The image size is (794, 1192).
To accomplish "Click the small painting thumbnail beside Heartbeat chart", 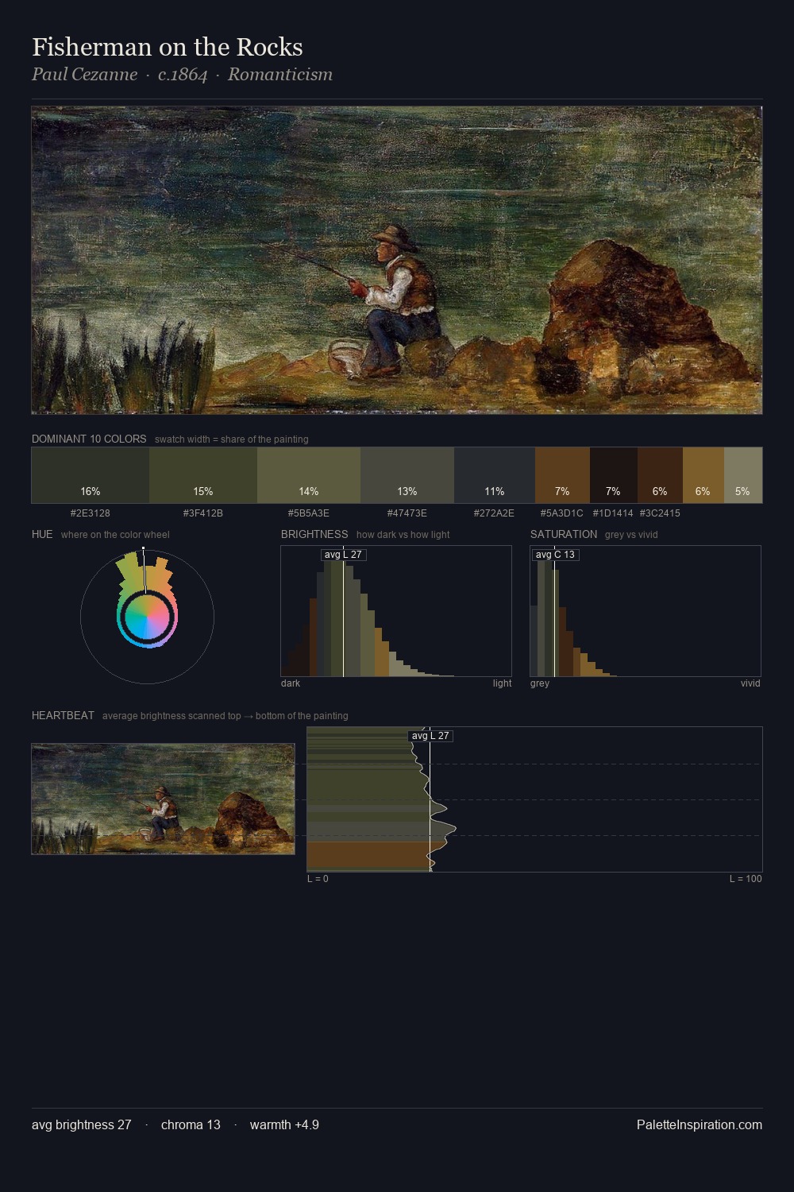I will [x=163, y=799].
